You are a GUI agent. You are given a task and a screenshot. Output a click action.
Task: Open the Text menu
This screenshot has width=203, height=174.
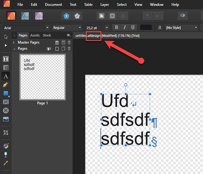[73, 5]
